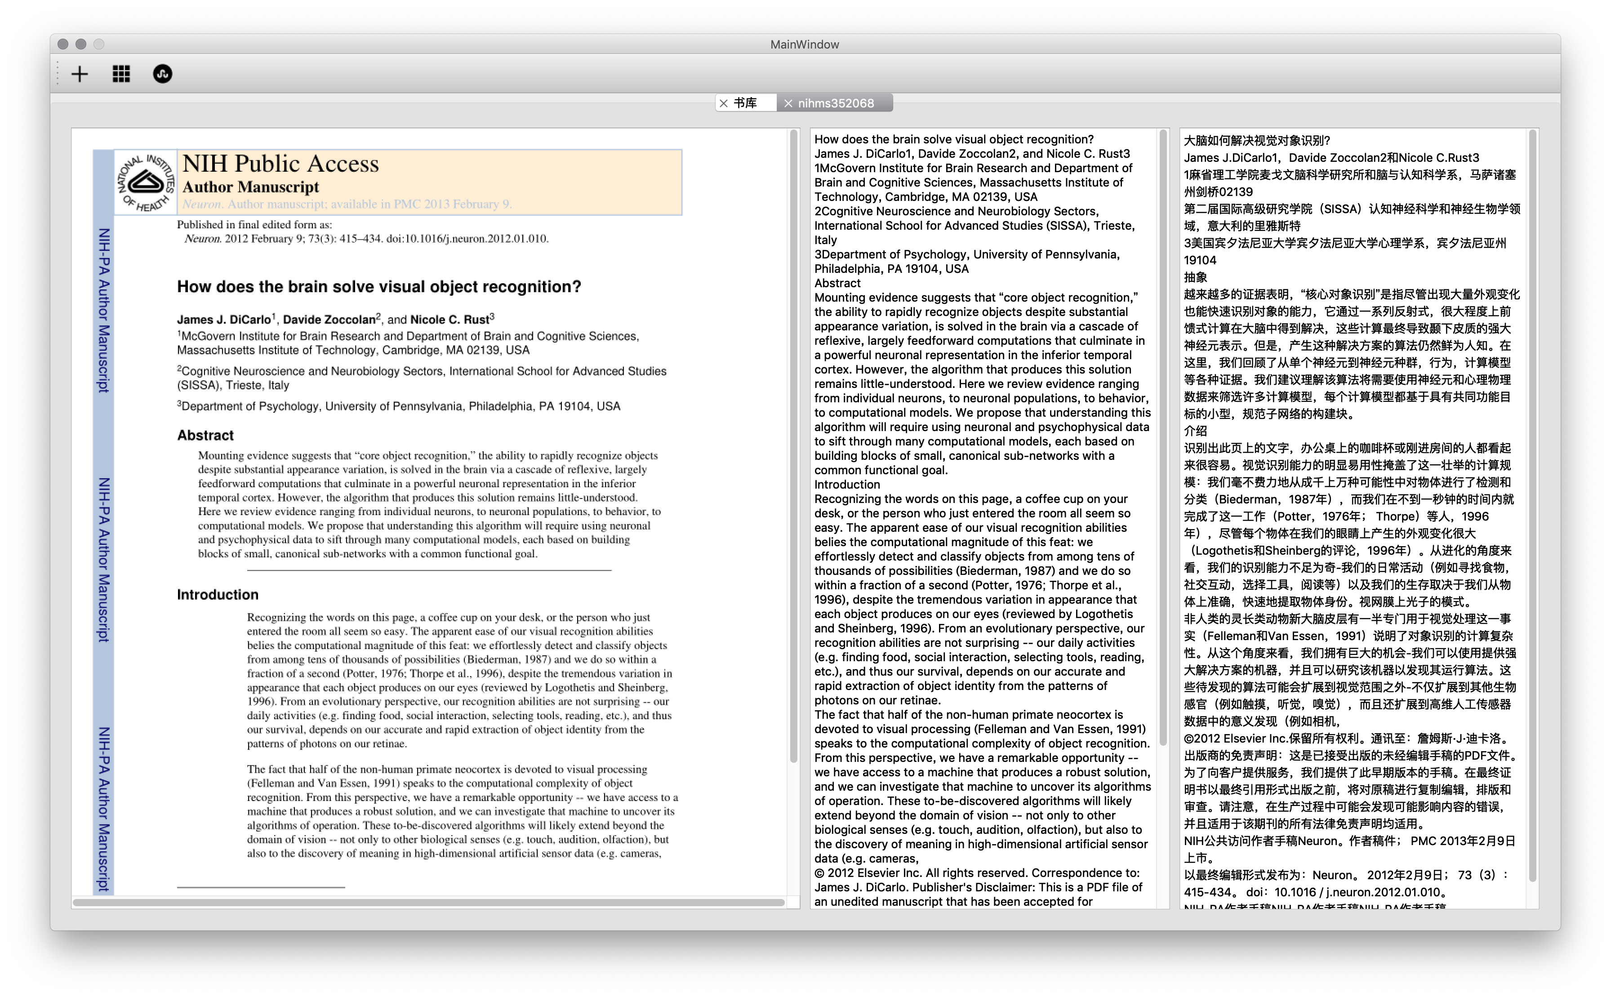Screen dimensions: 1611x997
Task: Switch to the 书库 library tab
Action: tap(746, 103)
